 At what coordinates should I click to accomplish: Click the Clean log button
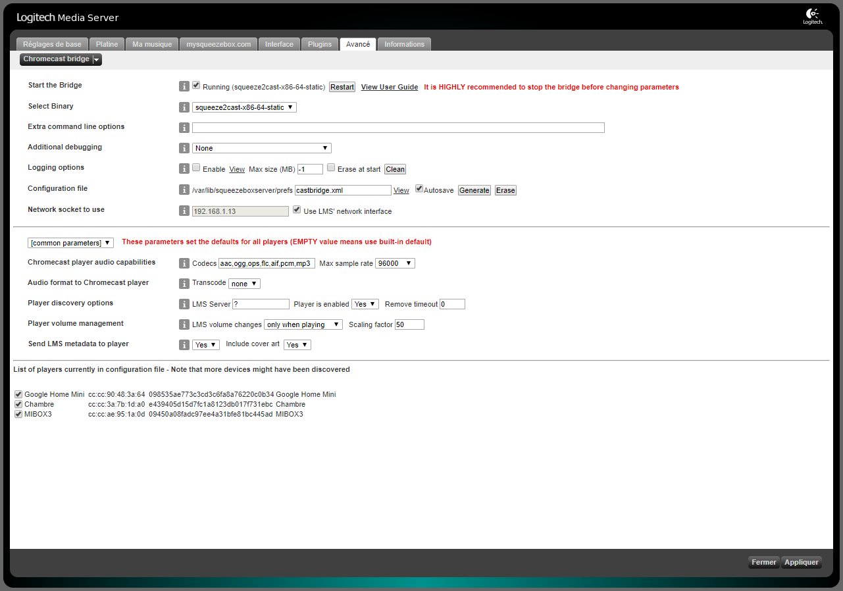(396, 169)
